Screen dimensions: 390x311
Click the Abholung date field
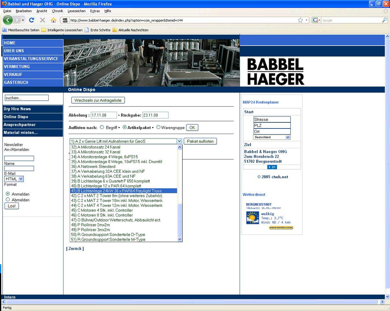(104, 115)
